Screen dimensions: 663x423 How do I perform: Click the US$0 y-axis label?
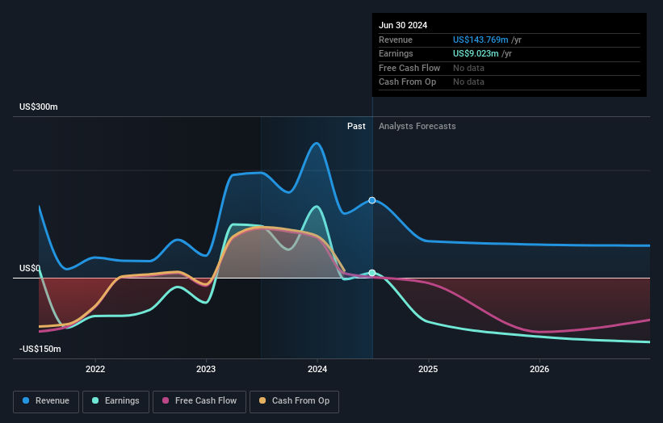(30, 268)
